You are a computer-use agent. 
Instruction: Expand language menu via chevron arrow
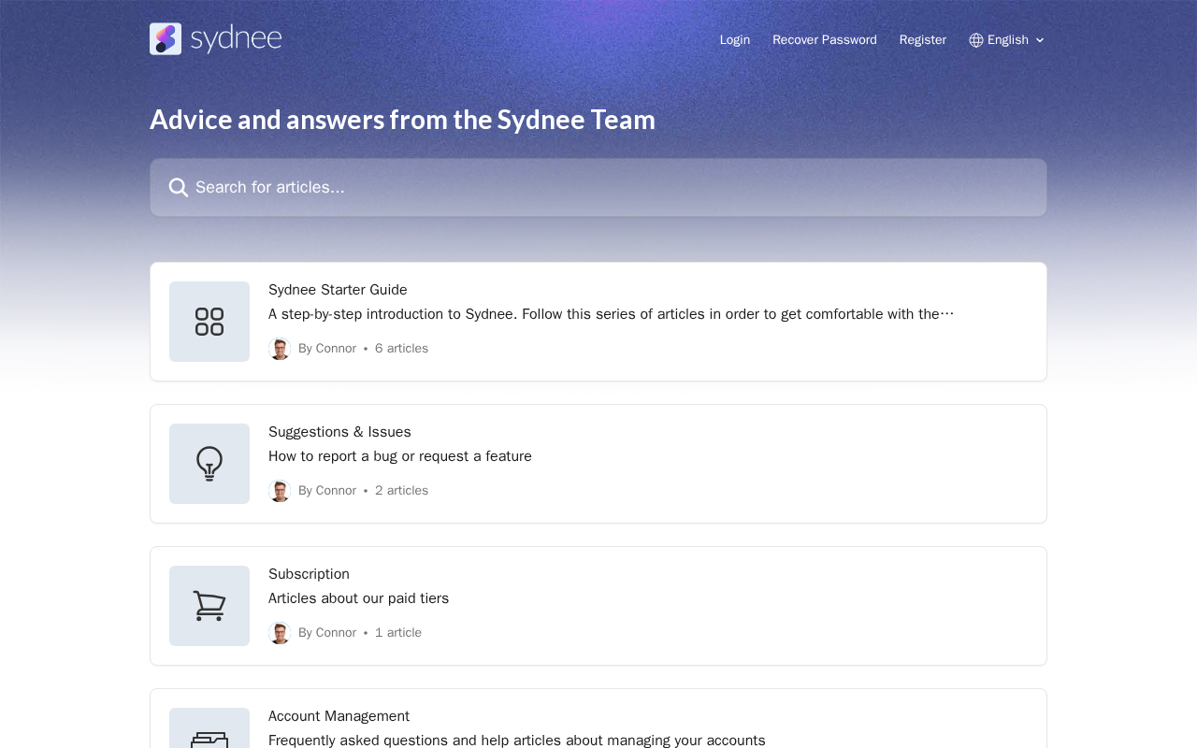pyautogui.click(x=1040, y=40)
